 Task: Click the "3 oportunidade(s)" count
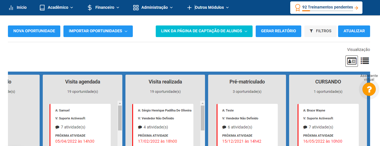pos(247,92)
